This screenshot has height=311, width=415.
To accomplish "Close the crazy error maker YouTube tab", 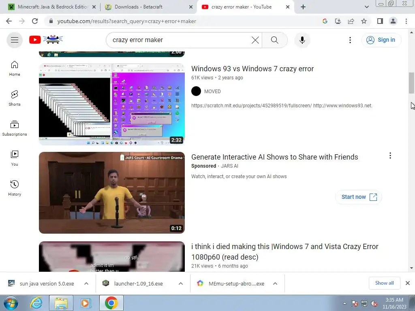I will tap(288, 7).
